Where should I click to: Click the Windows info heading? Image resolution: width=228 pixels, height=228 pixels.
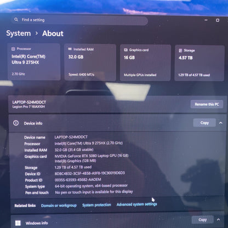(37, 223)
